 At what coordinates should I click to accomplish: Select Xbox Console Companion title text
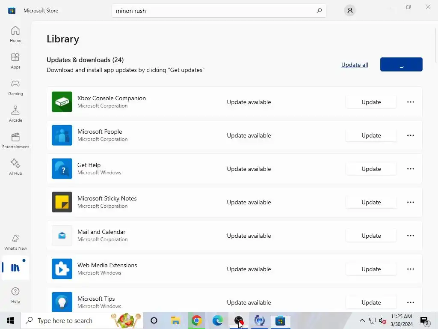[x=112, y=98]
